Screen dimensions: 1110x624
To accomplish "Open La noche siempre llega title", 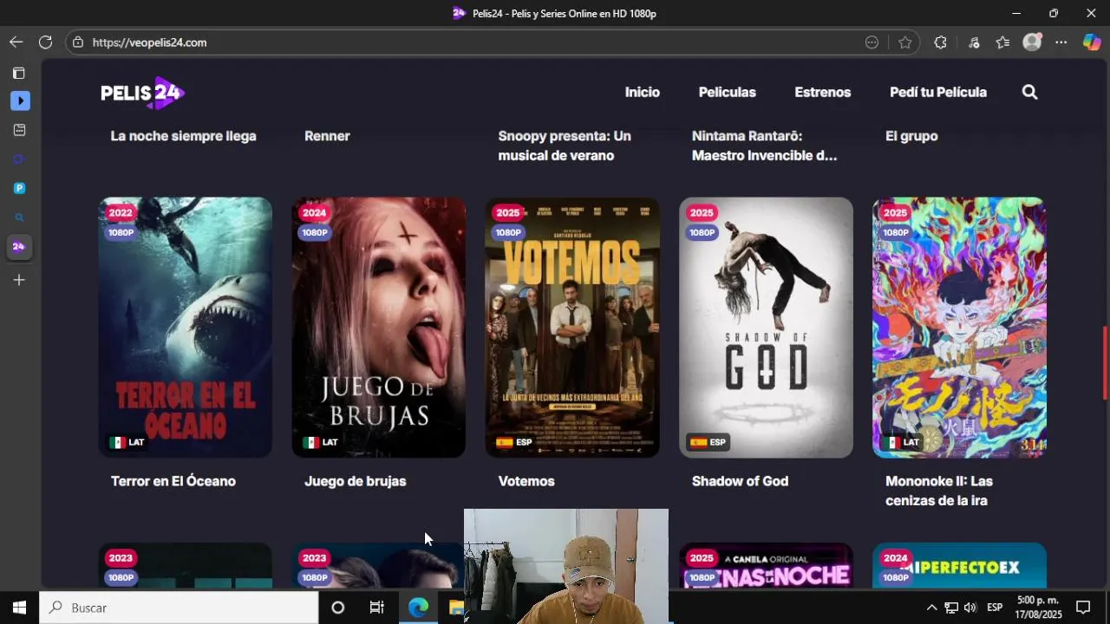I will point(184,136).
